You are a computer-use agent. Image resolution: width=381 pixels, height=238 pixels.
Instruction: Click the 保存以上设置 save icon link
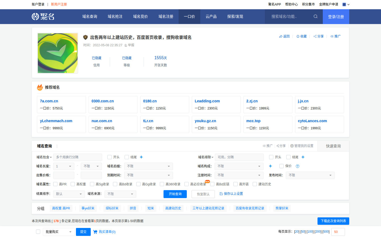231,194
